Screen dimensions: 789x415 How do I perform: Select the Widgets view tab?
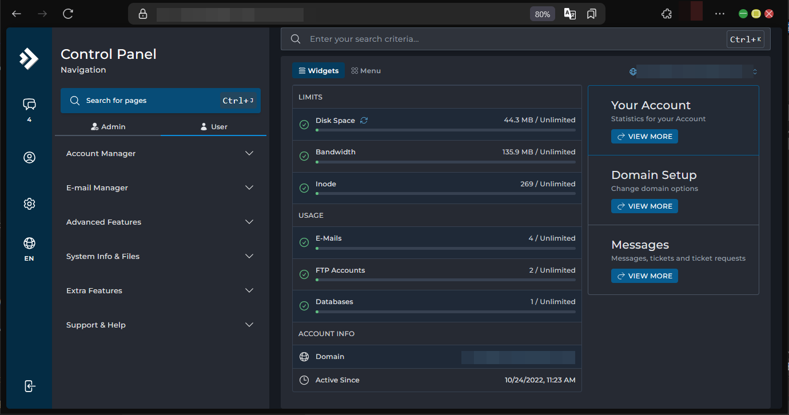(318, 71)
